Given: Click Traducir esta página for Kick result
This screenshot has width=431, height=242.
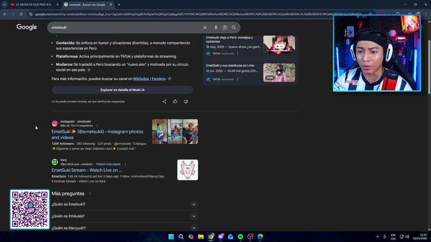Looking at the screenshot, I should 108,164.
